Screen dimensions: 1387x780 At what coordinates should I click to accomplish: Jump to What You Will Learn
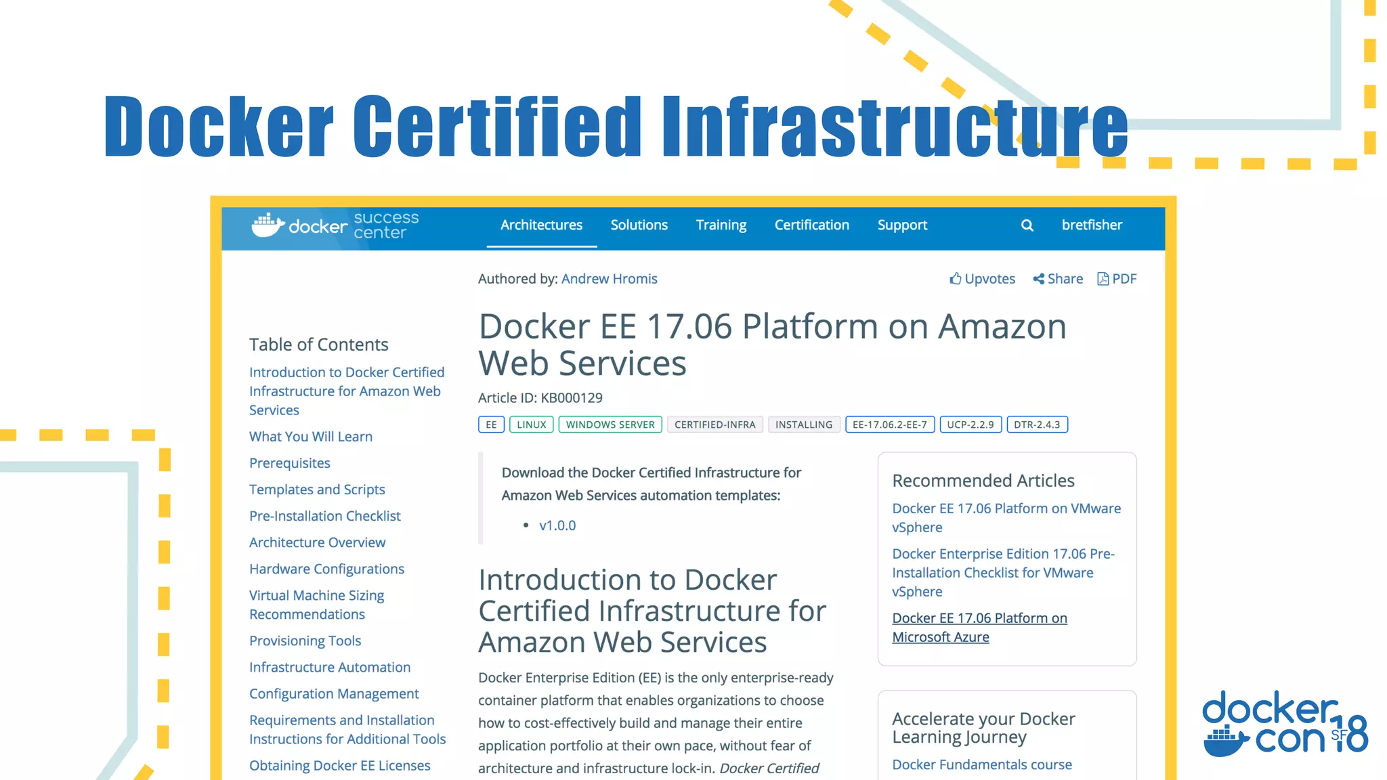click(311, 437)
